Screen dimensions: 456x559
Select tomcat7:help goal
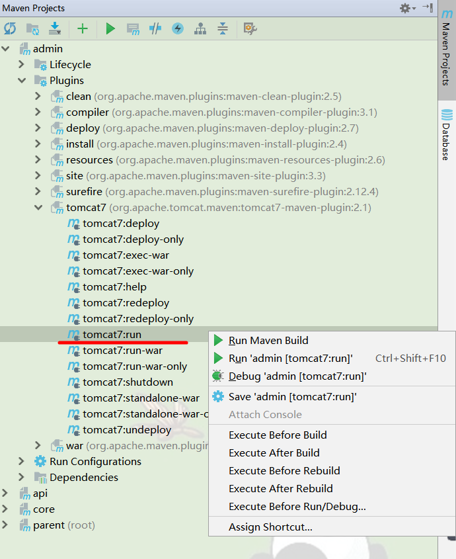pos(114,287)
